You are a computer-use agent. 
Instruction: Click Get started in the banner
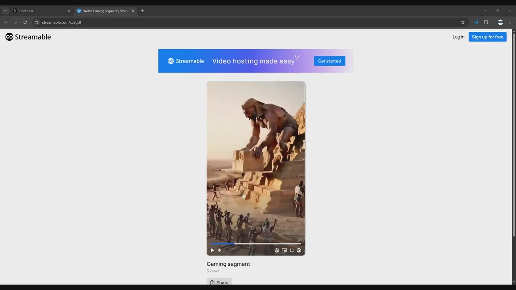point(329,61)
